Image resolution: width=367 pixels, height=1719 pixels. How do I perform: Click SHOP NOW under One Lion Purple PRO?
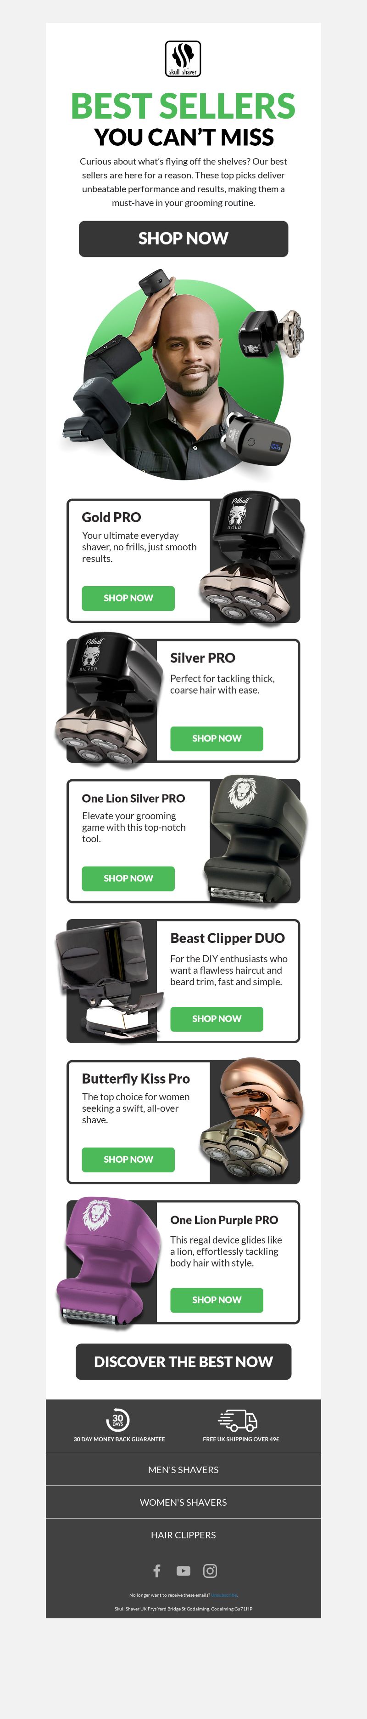(x=217, y=1299)
